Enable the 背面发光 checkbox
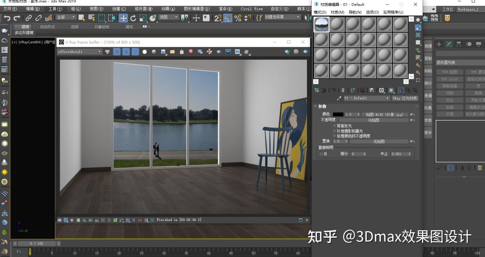 [x=334, y=125]
